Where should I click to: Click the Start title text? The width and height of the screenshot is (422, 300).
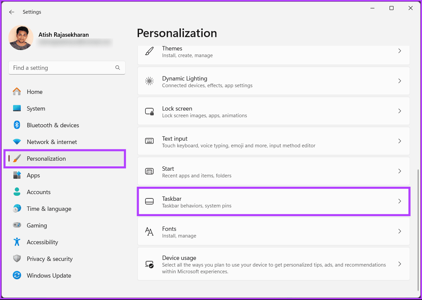point(168,169)
